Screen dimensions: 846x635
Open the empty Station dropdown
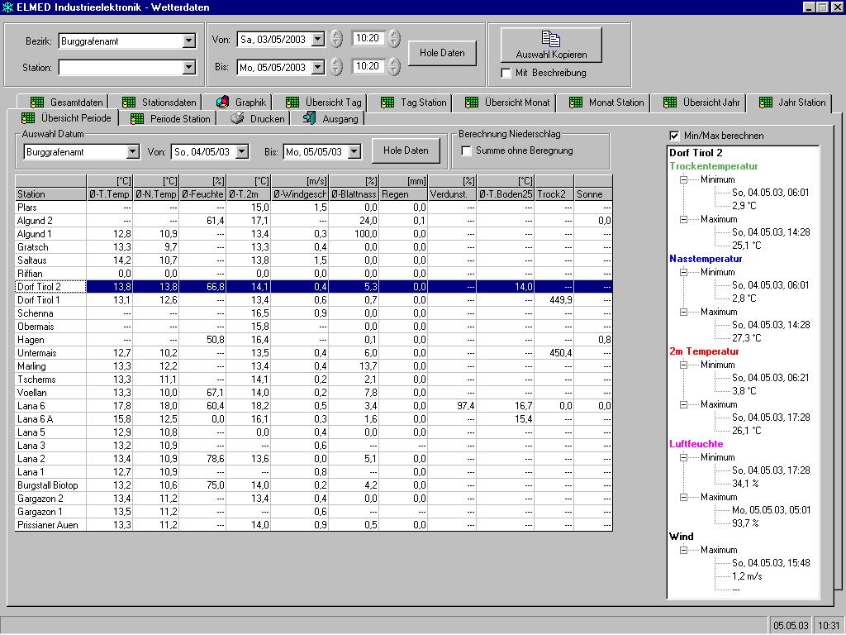[188, 67]
